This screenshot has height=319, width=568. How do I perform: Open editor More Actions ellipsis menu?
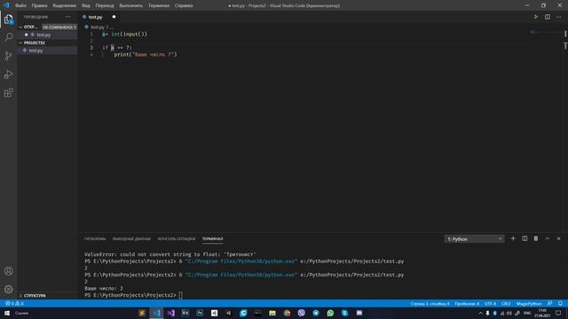[x=558, y=17]
